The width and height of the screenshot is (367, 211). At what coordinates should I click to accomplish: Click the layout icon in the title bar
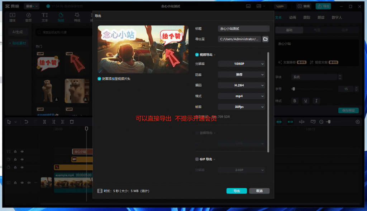(259, 6)
